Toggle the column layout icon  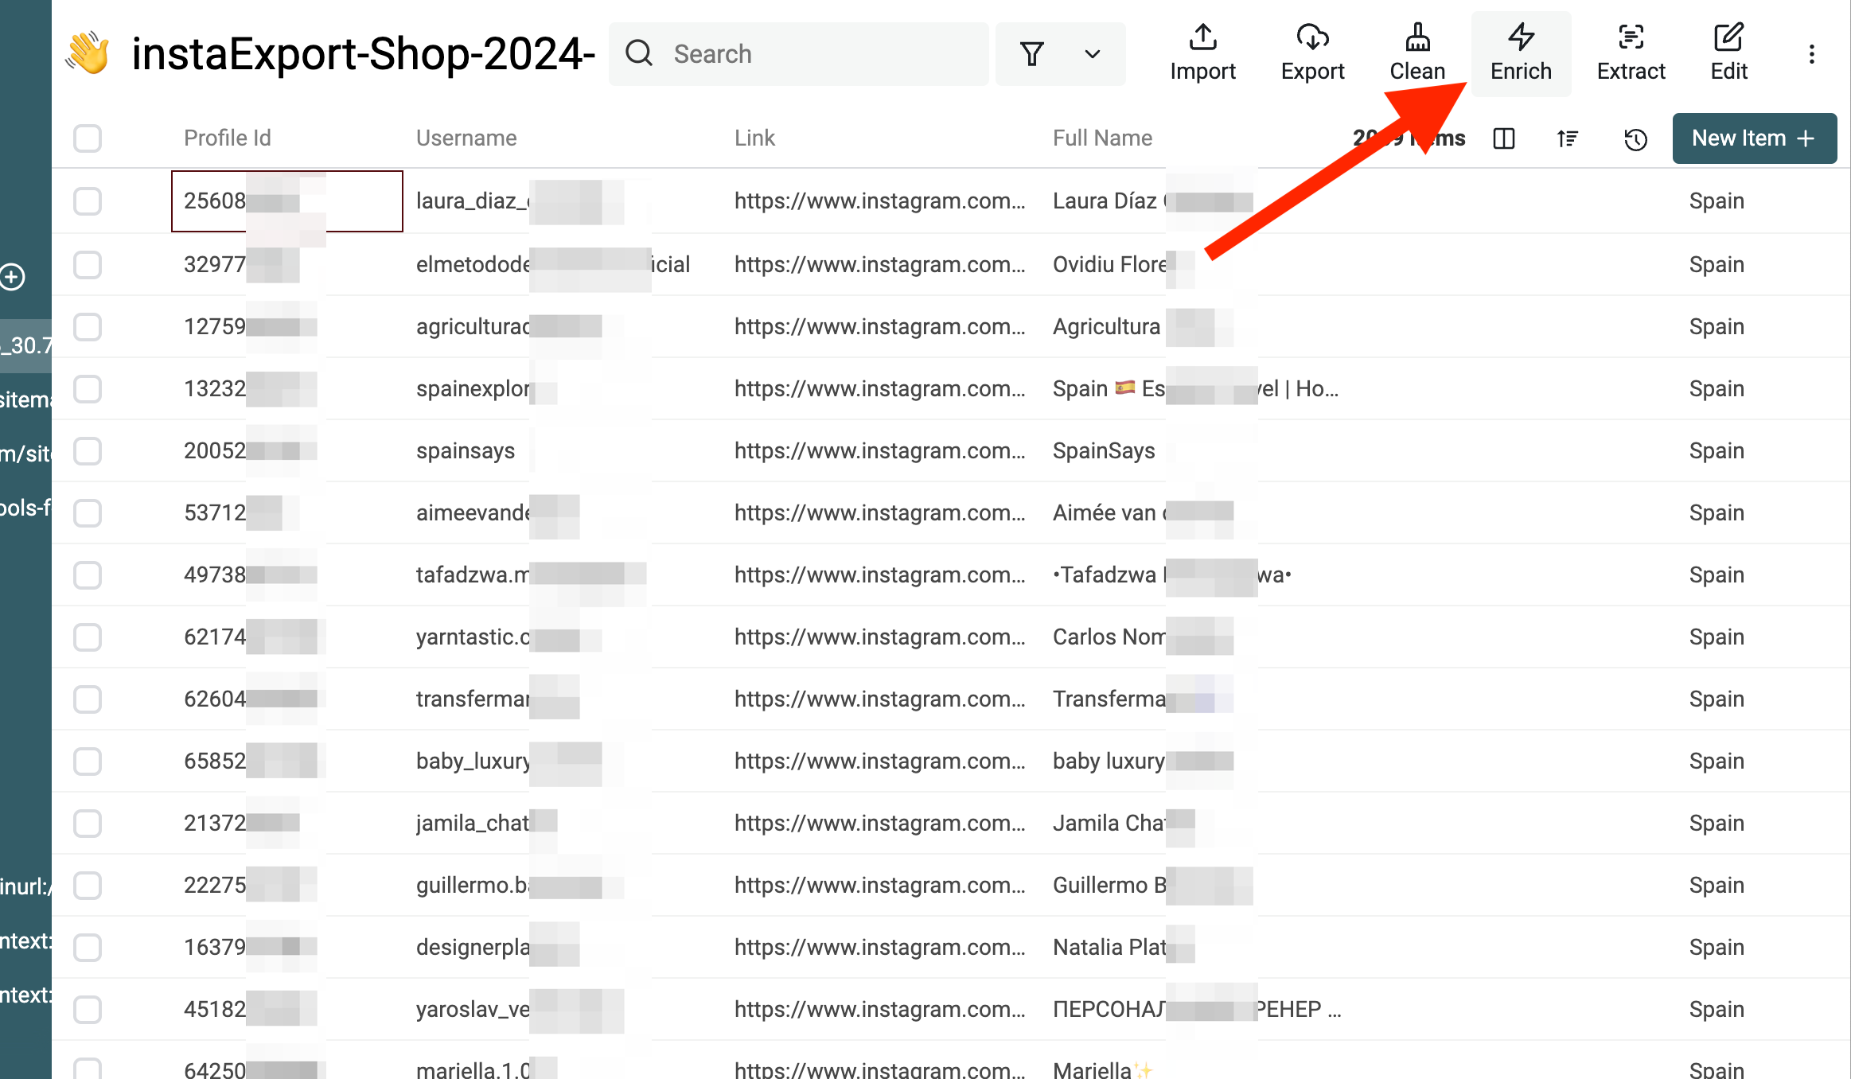1504,138
